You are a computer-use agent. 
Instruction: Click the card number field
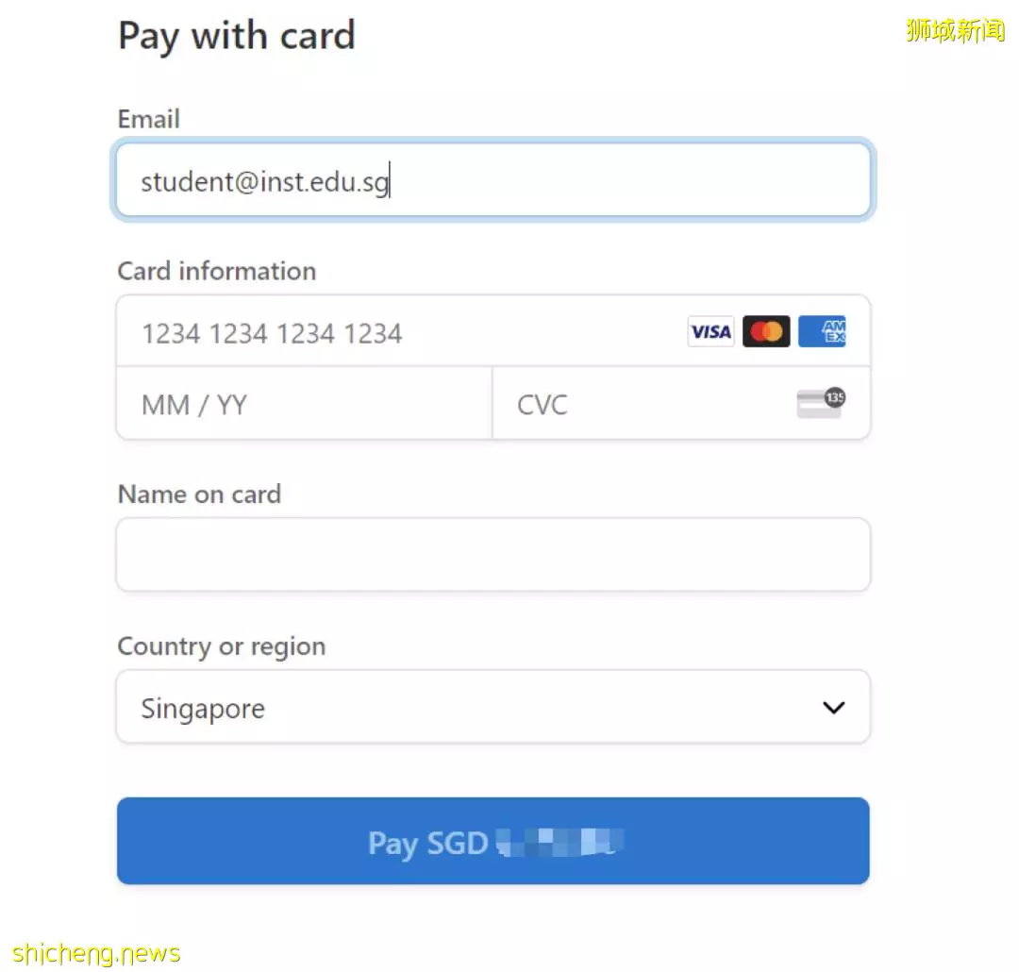tap(493, 331)
